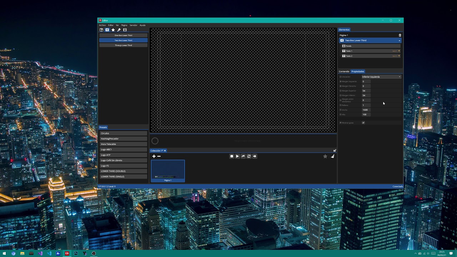The width and height of the screenshot is (457, 257).
Task: Play the selected page
Action: click(237, 156)
